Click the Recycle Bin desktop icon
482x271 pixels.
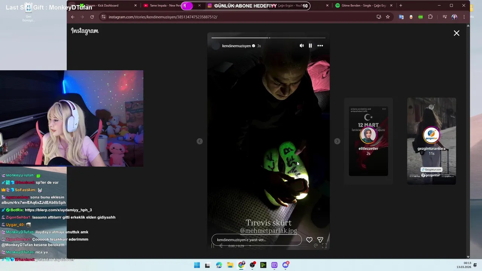point(28,13)
